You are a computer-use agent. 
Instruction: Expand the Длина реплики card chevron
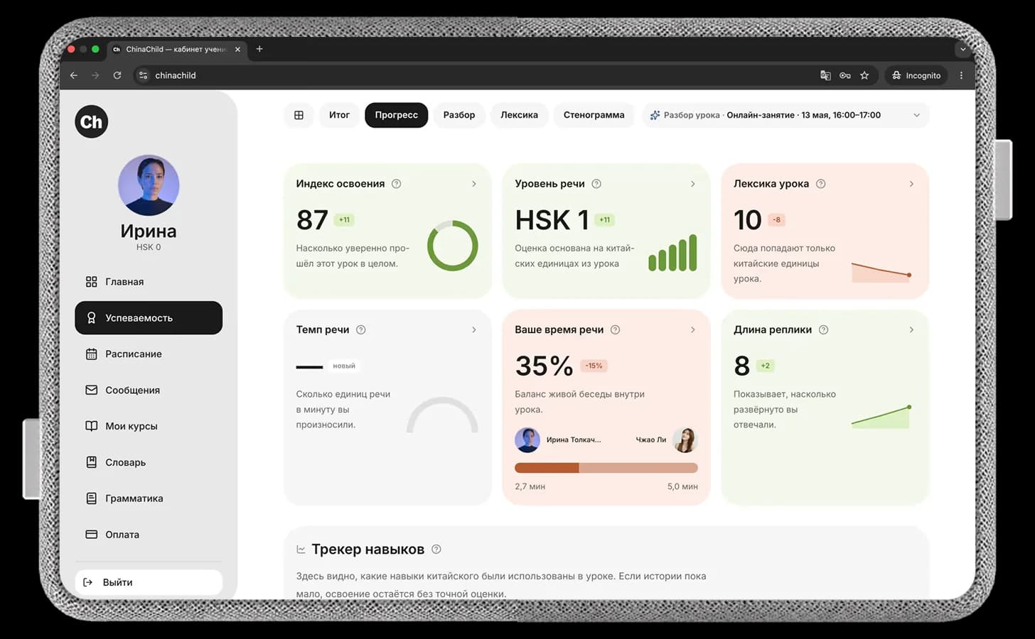tap(911, 329)
